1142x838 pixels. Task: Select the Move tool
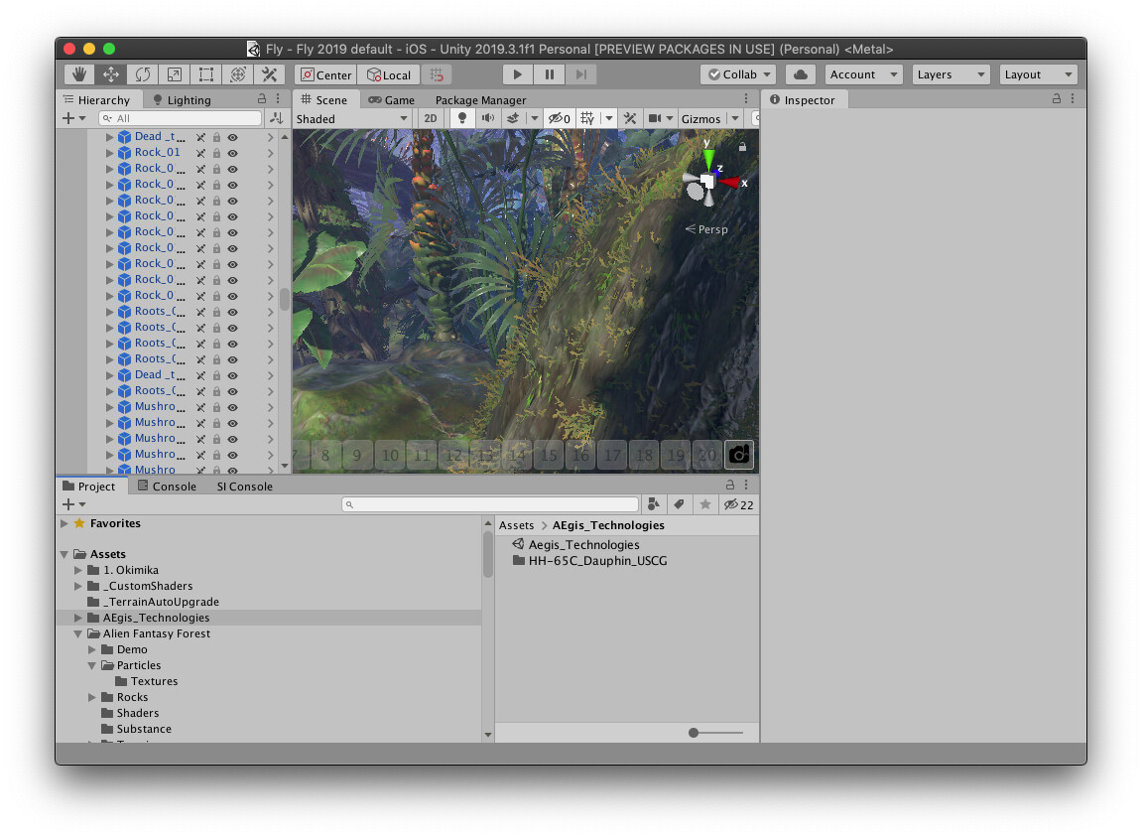click(110, 74)
